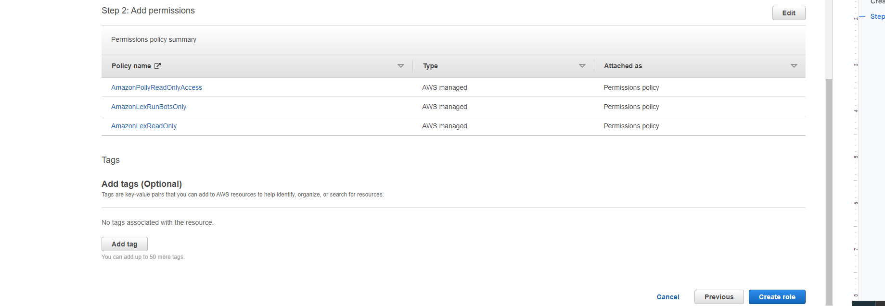This screenshot has height=306, width=885.
Task: Select the AWS managed cell for AmazonPollyReadOnlyAccess
Action: pyautogui.click(x=445, y=87)
